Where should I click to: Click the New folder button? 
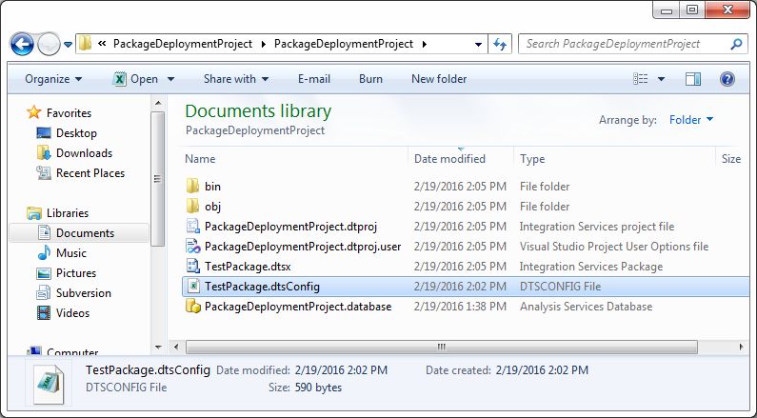point(439,79)
